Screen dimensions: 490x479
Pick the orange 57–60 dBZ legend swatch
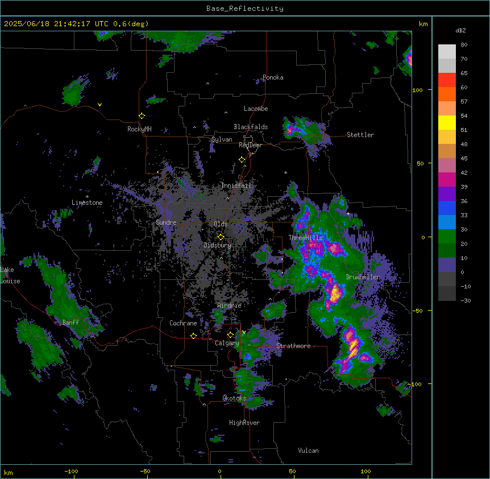[447, 94]
